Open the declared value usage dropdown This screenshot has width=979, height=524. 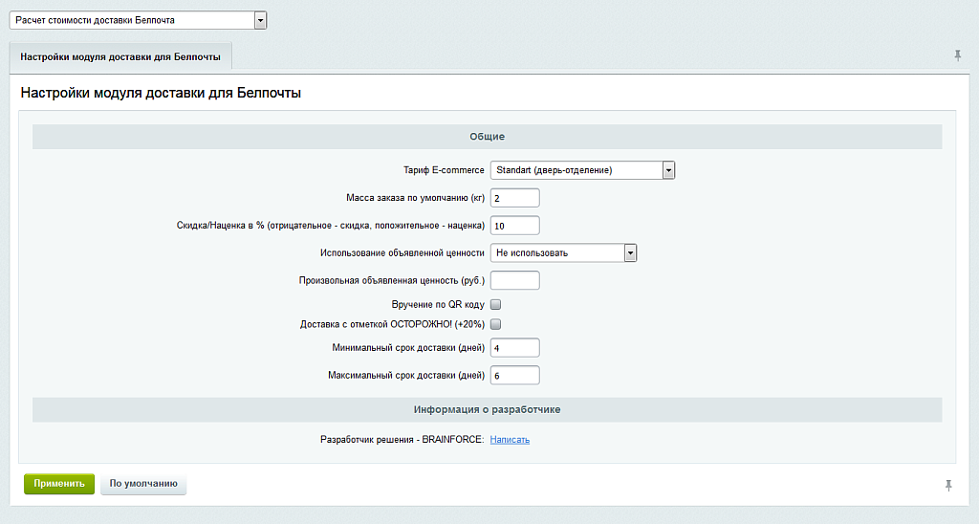tap(563, 253)
